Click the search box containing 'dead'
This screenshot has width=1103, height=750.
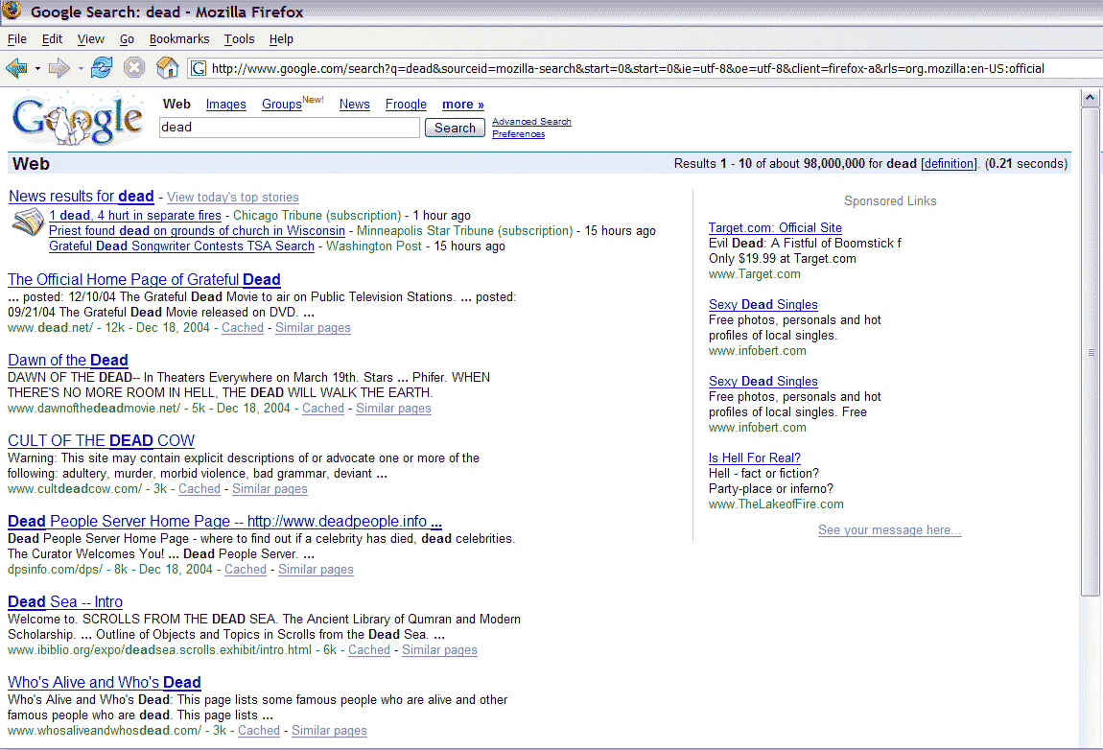click(x=289, y=128)
